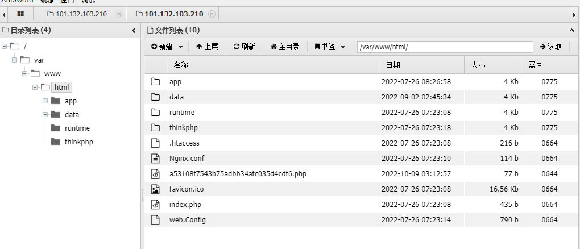Sort by 大小 column header
Image resolution: width=580 pixels, height=249 pixels.
(493, 65)
